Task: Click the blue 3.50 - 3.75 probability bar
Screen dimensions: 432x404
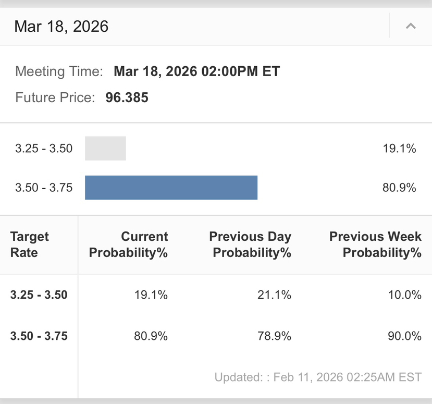Action: [171, 188]
